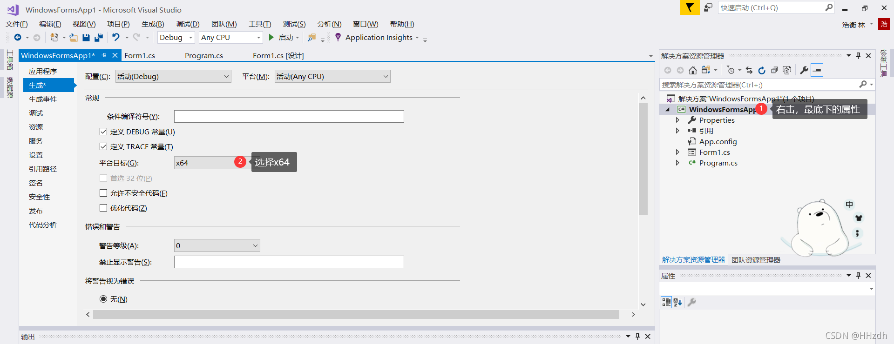
Task: Open App.config in Solution Explorer
Action: point(718,142)
